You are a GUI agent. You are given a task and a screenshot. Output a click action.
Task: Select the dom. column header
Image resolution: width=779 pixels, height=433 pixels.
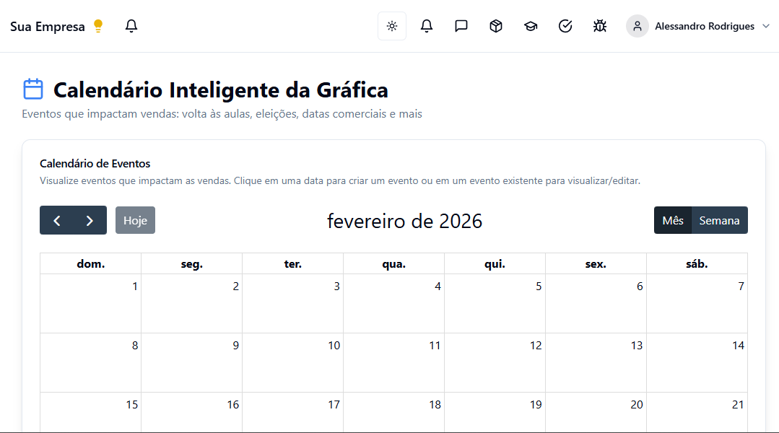coord(90,263)
